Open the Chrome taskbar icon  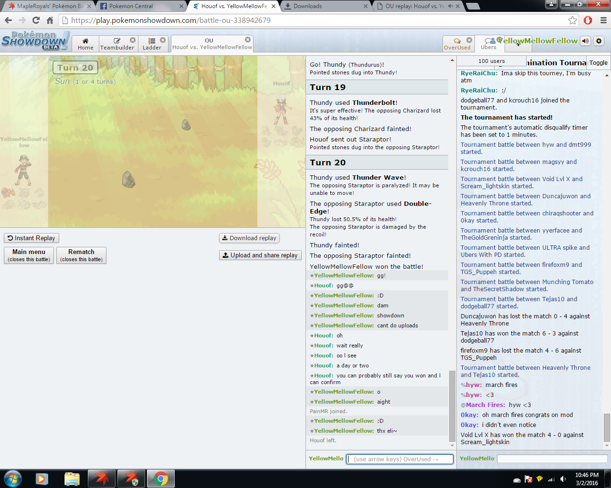pos(161,478)
